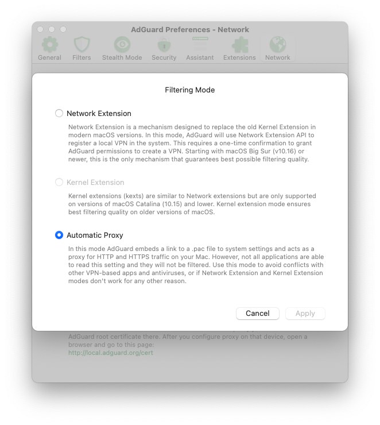Click the Automatic Proxy option label
This screenshot has width=380, height=425.
pyautogui.click(x=95, y=235)
